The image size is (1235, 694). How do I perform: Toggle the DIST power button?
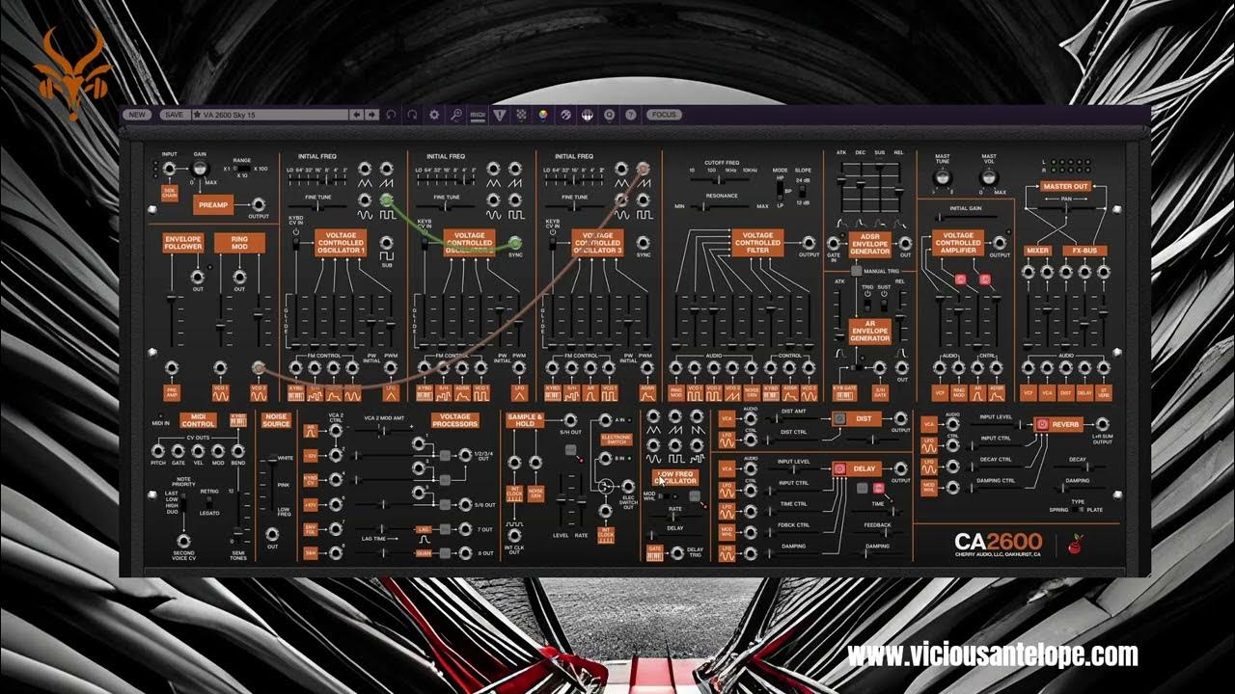[x=838, y=418]
